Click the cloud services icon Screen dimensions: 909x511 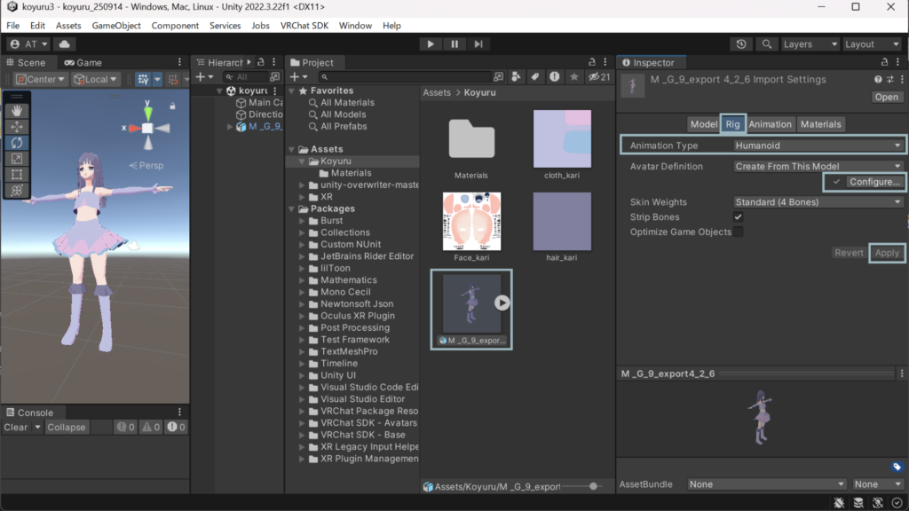click(65, 44)
